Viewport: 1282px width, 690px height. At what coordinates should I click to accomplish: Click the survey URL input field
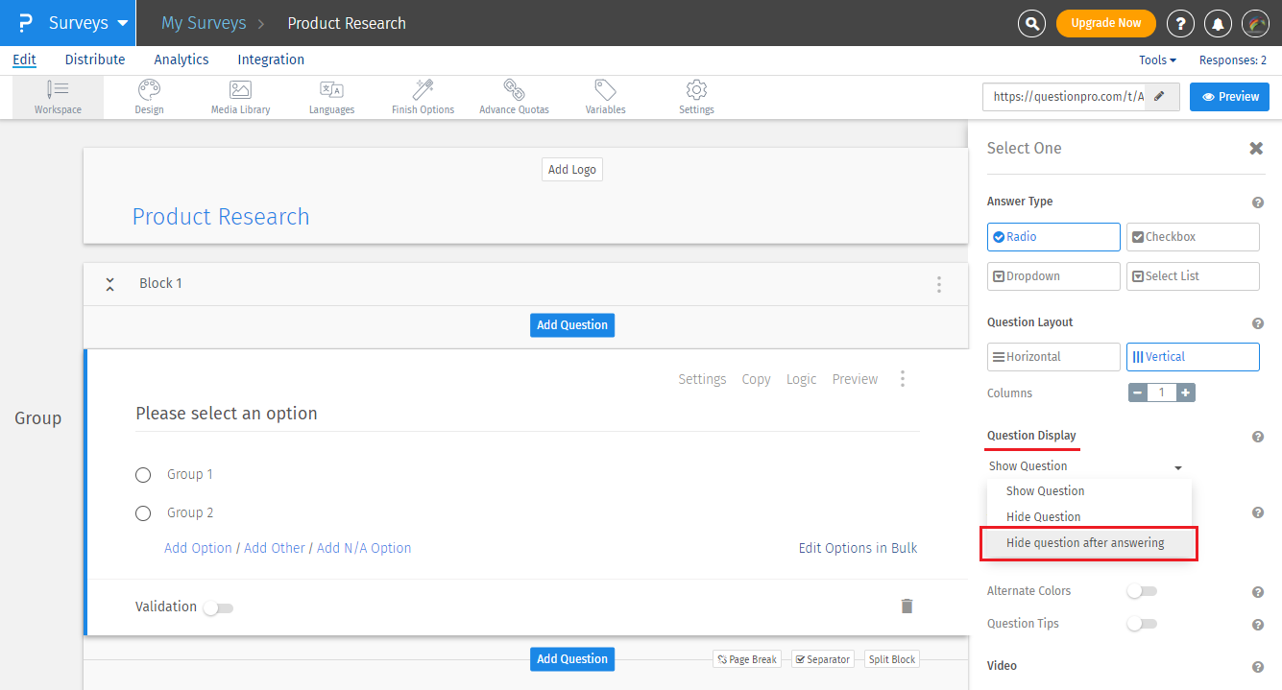[x=1068, y=97]
